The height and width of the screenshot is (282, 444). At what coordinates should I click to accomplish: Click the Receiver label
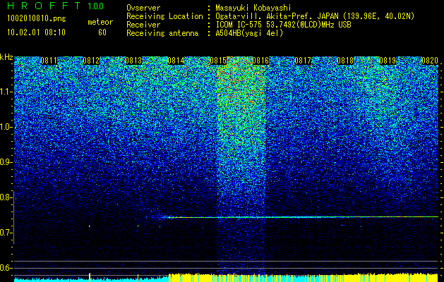click(x=143, y=25)
